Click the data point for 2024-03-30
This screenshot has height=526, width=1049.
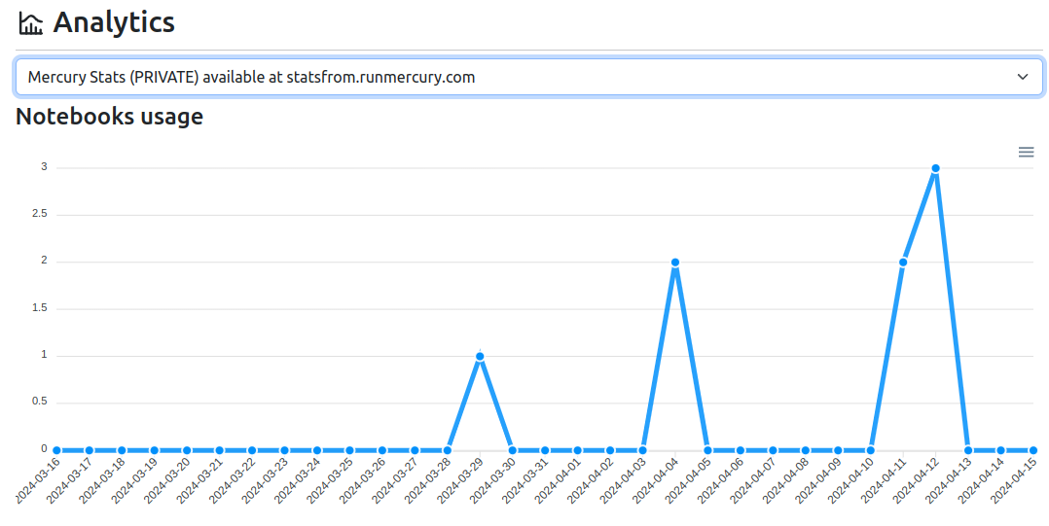[x=513, y=450]
